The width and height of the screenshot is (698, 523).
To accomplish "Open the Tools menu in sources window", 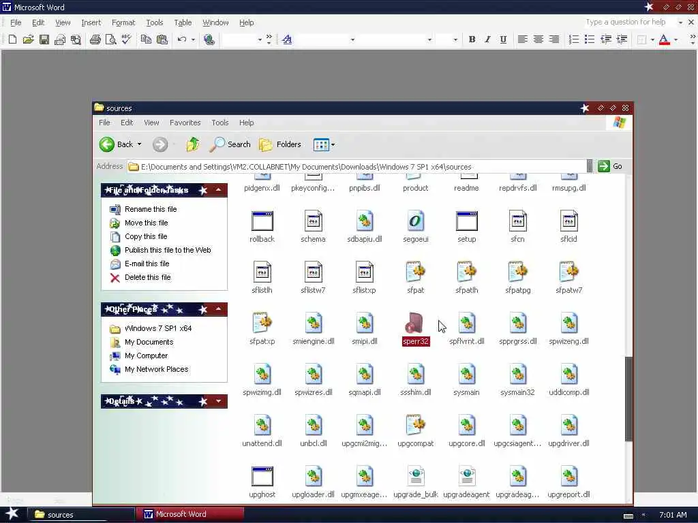I will tap(220, 123).
